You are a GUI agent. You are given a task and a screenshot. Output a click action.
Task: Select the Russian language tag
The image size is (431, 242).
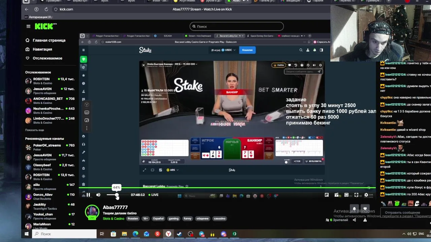pyautogui.click(x=133, y=218)
